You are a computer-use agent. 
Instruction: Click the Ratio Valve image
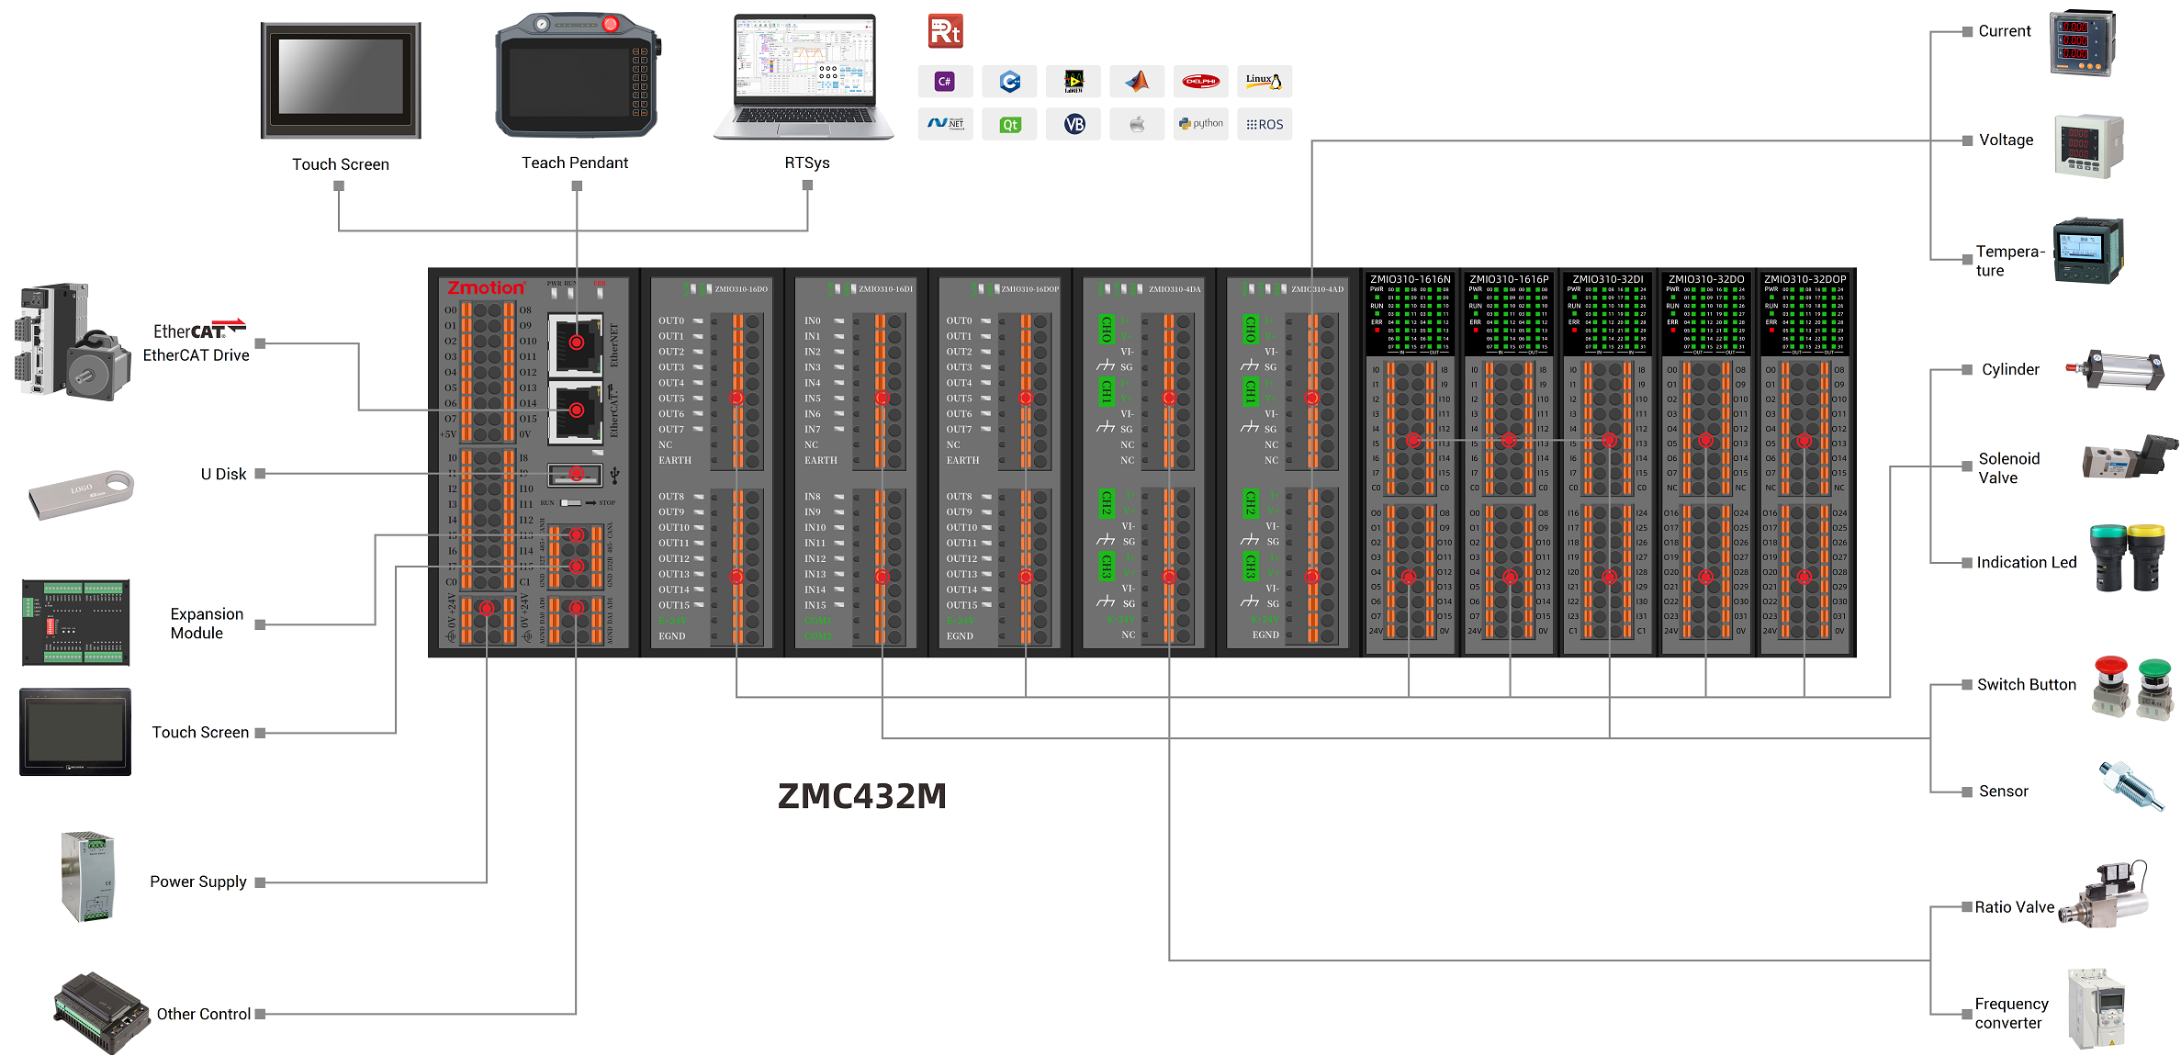tap(2104, 895)
